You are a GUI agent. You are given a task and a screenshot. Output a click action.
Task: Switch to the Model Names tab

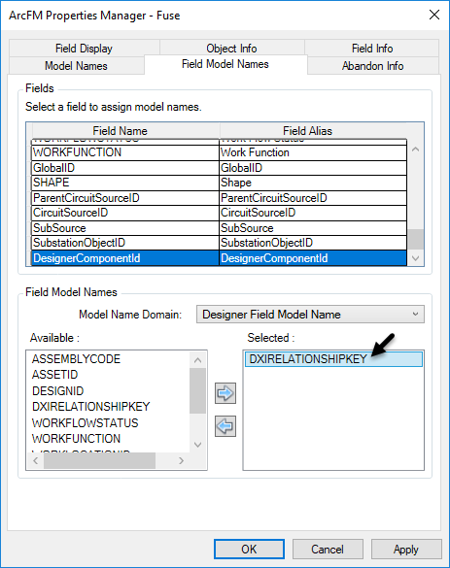click(x=76, y=66)
